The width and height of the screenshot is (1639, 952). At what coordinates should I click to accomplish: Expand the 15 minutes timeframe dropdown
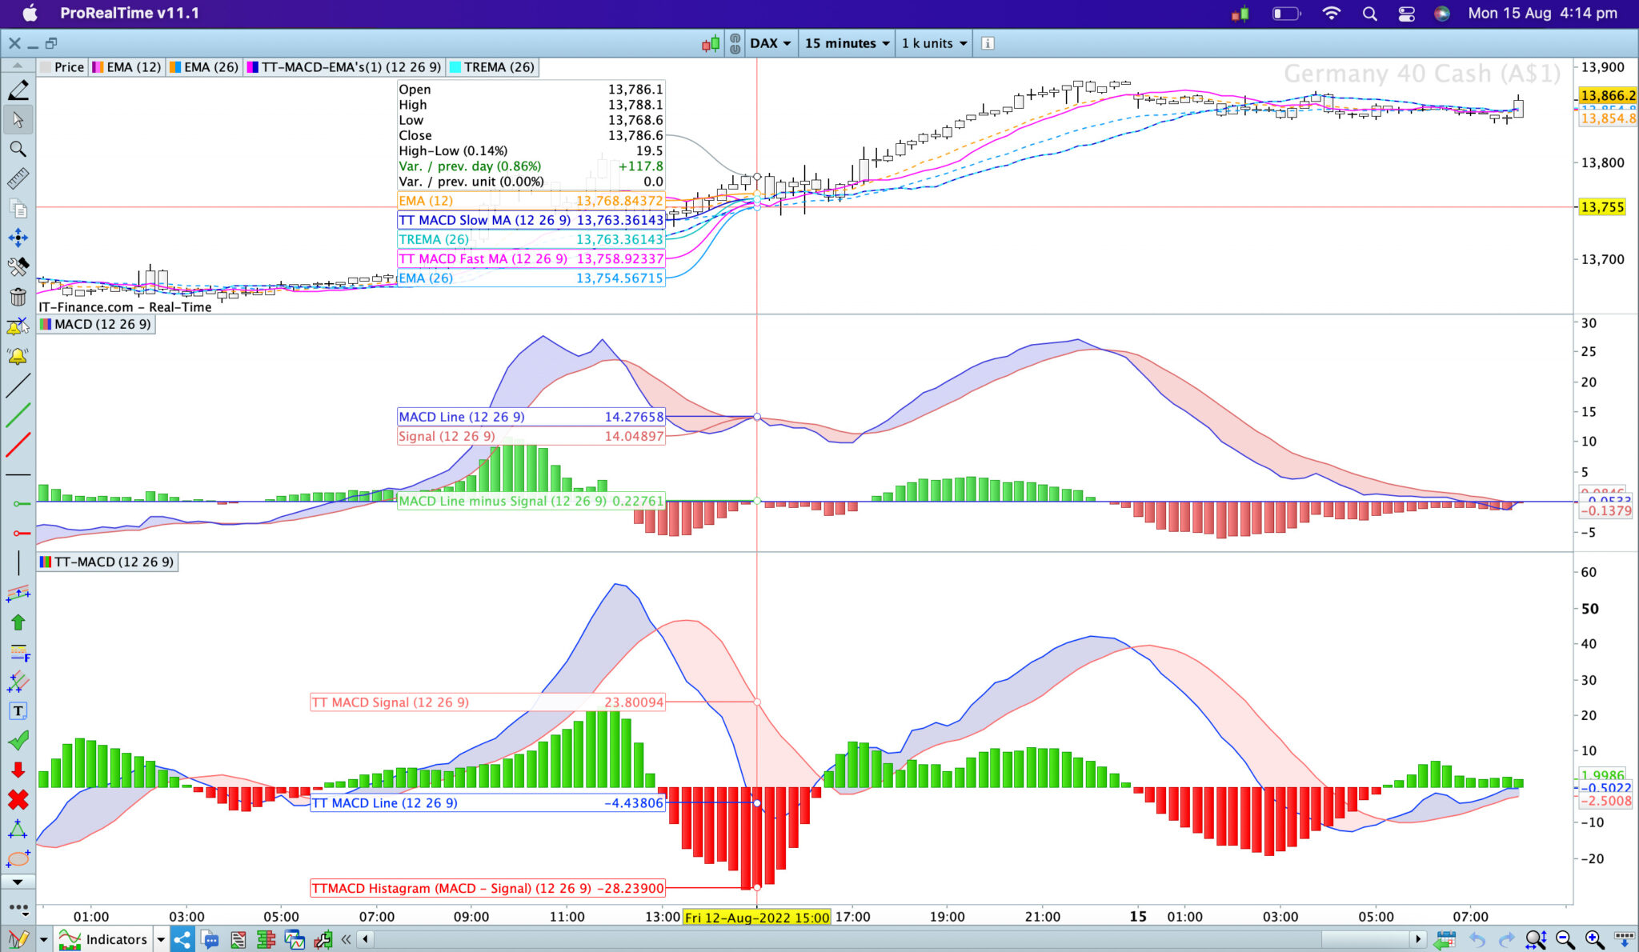point(847,44)
